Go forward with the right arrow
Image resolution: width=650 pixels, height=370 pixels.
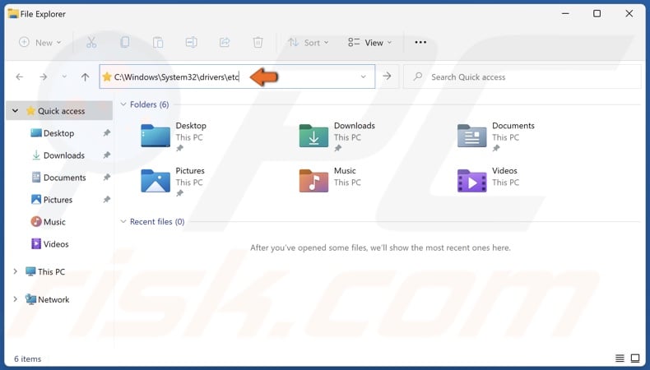43,76
